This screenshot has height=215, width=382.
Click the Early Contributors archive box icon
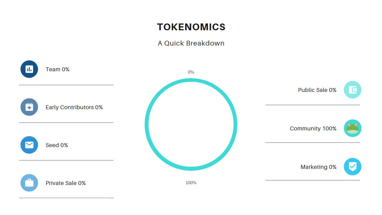[29, 107]
